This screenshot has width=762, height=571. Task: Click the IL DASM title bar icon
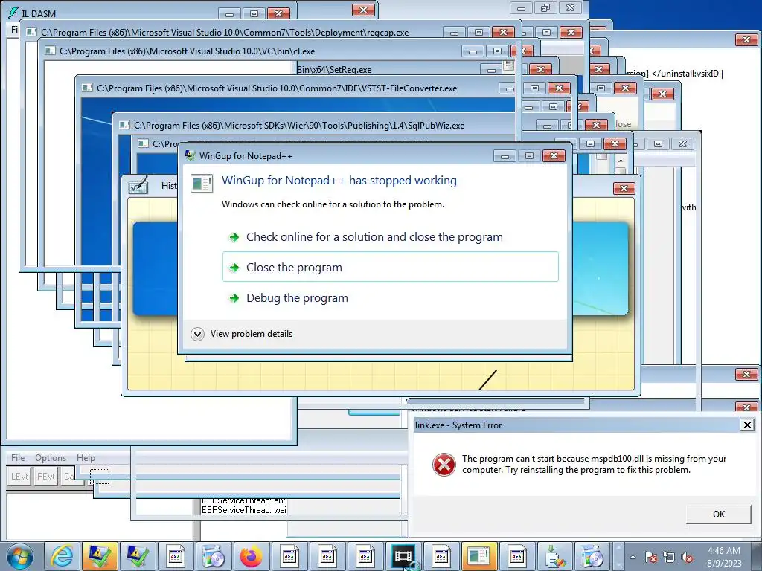(x=13, y=13)
